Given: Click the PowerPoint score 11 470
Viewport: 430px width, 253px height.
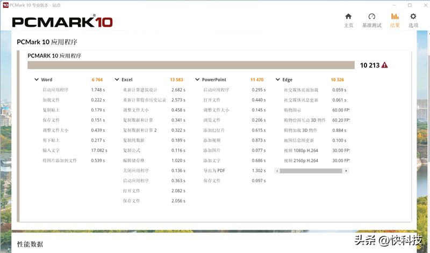Looking at the screenshot, I should tap(257, 79).
